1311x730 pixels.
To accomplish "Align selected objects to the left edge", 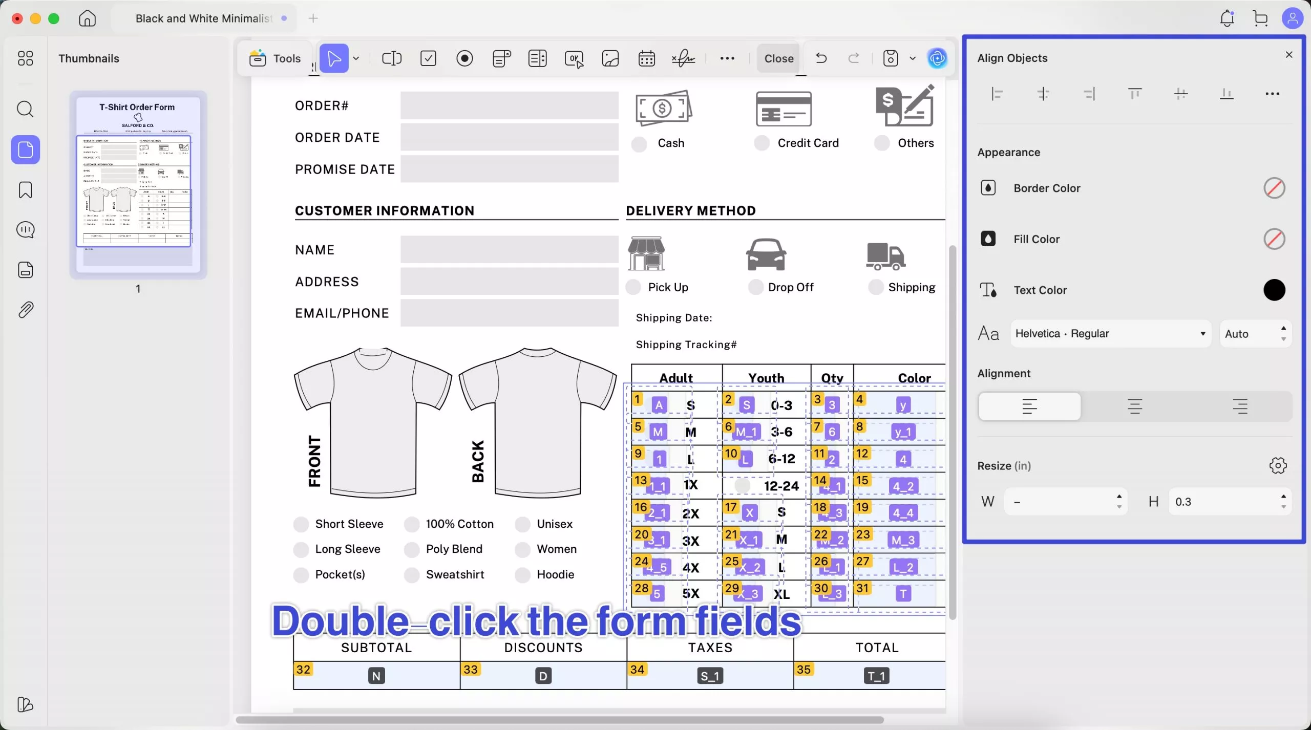I will pyautogui.click(x=997, y=93).
